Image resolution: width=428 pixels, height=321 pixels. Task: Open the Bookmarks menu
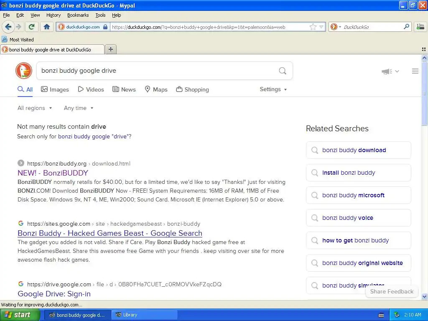(78, 15)
